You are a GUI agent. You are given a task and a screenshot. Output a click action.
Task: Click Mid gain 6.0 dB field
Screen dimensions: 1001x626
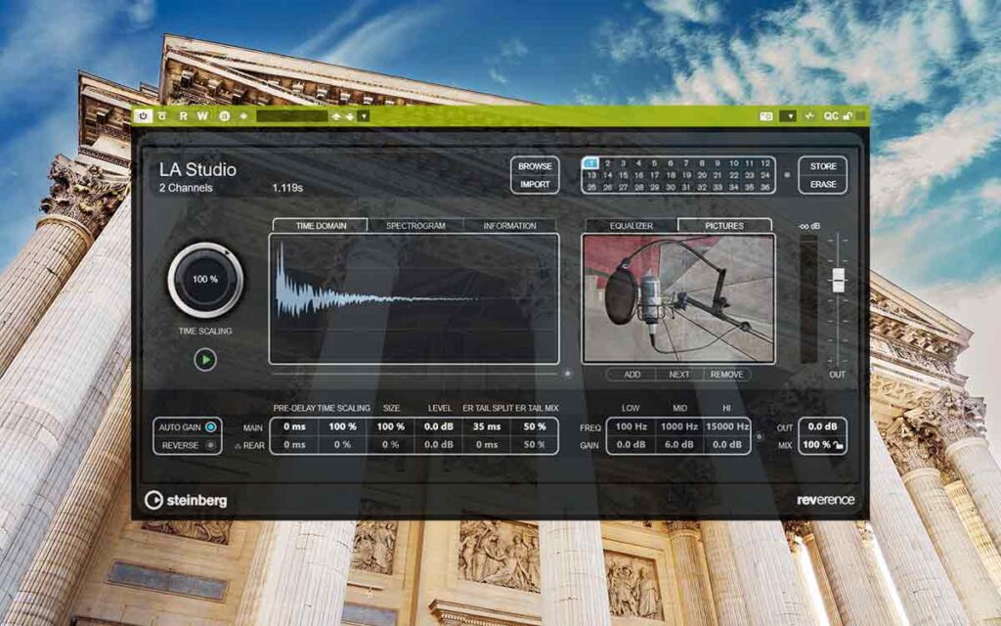[678, 445]
